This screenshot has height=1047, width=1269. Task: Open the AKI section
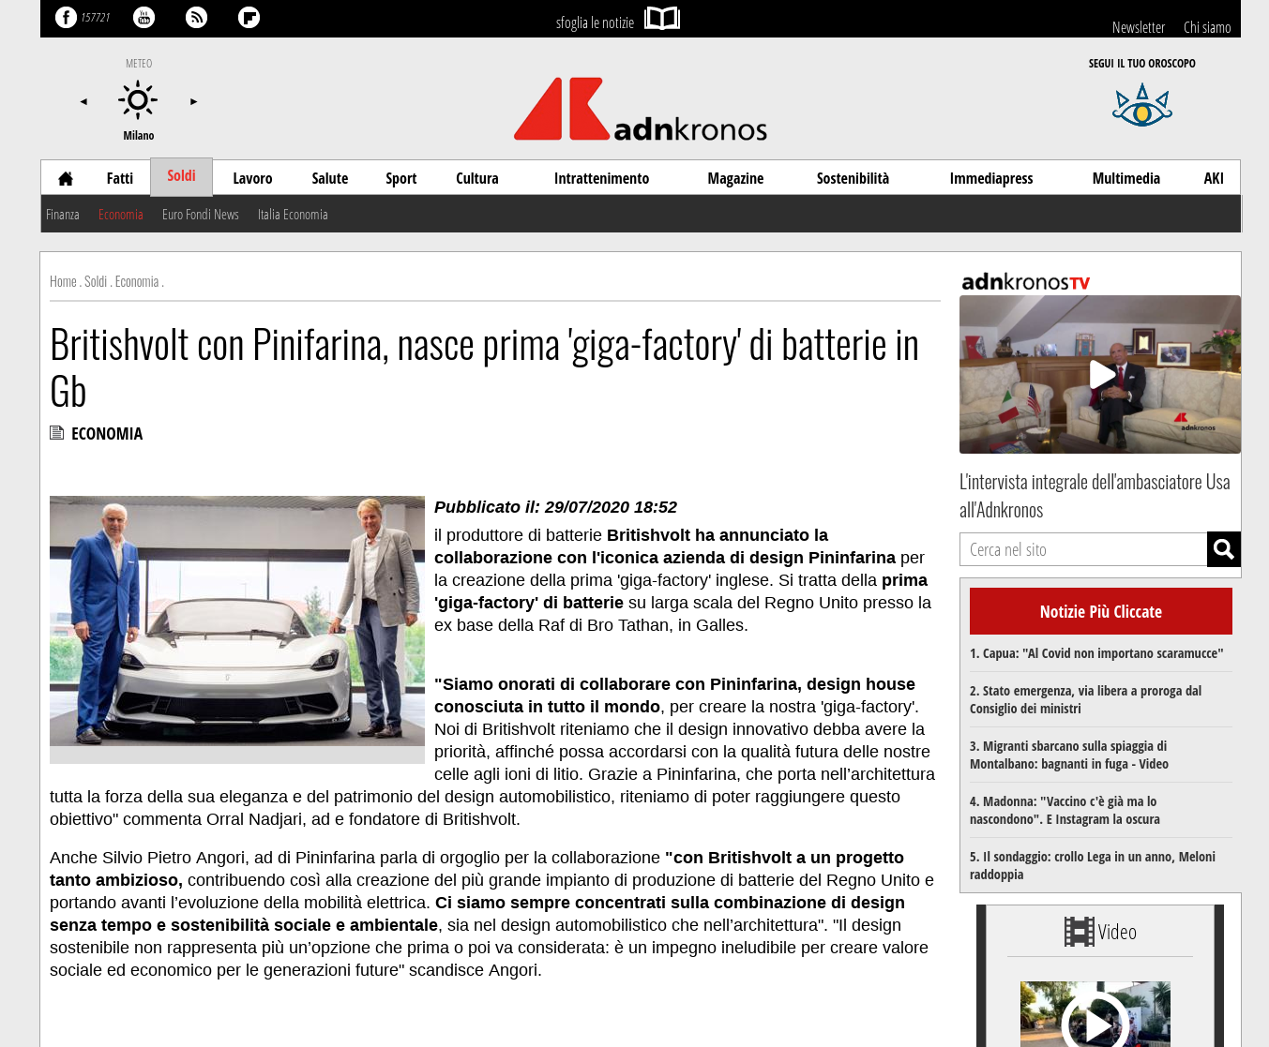click(x=1214, y=178)
